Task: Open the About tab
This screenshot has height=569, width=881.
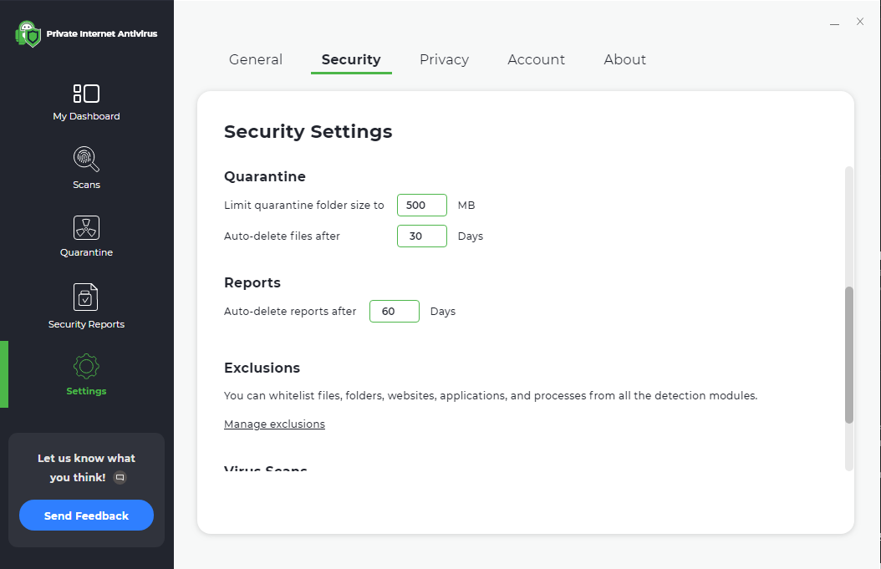Action: point(625,60)
